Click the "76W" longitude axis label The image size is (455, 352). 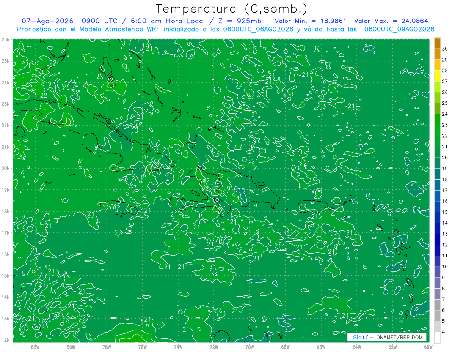pos(142,347)
